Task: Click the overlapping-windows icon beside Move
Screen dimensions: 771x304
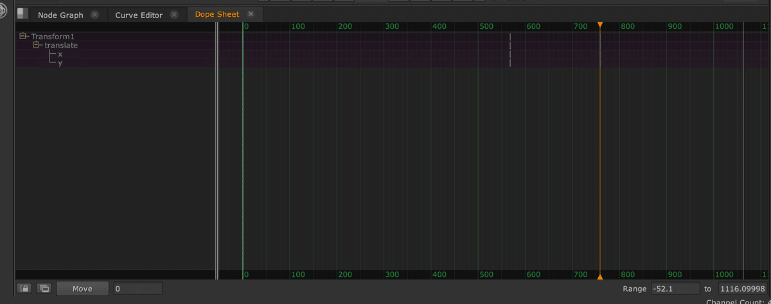Action: 44,289
